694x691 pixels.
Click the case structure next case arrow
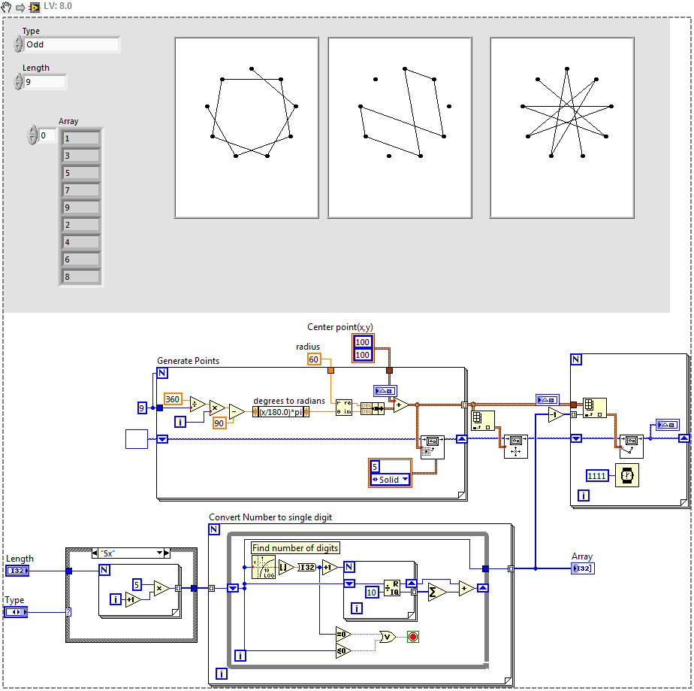pyautogui.click(x=167, y=553)
